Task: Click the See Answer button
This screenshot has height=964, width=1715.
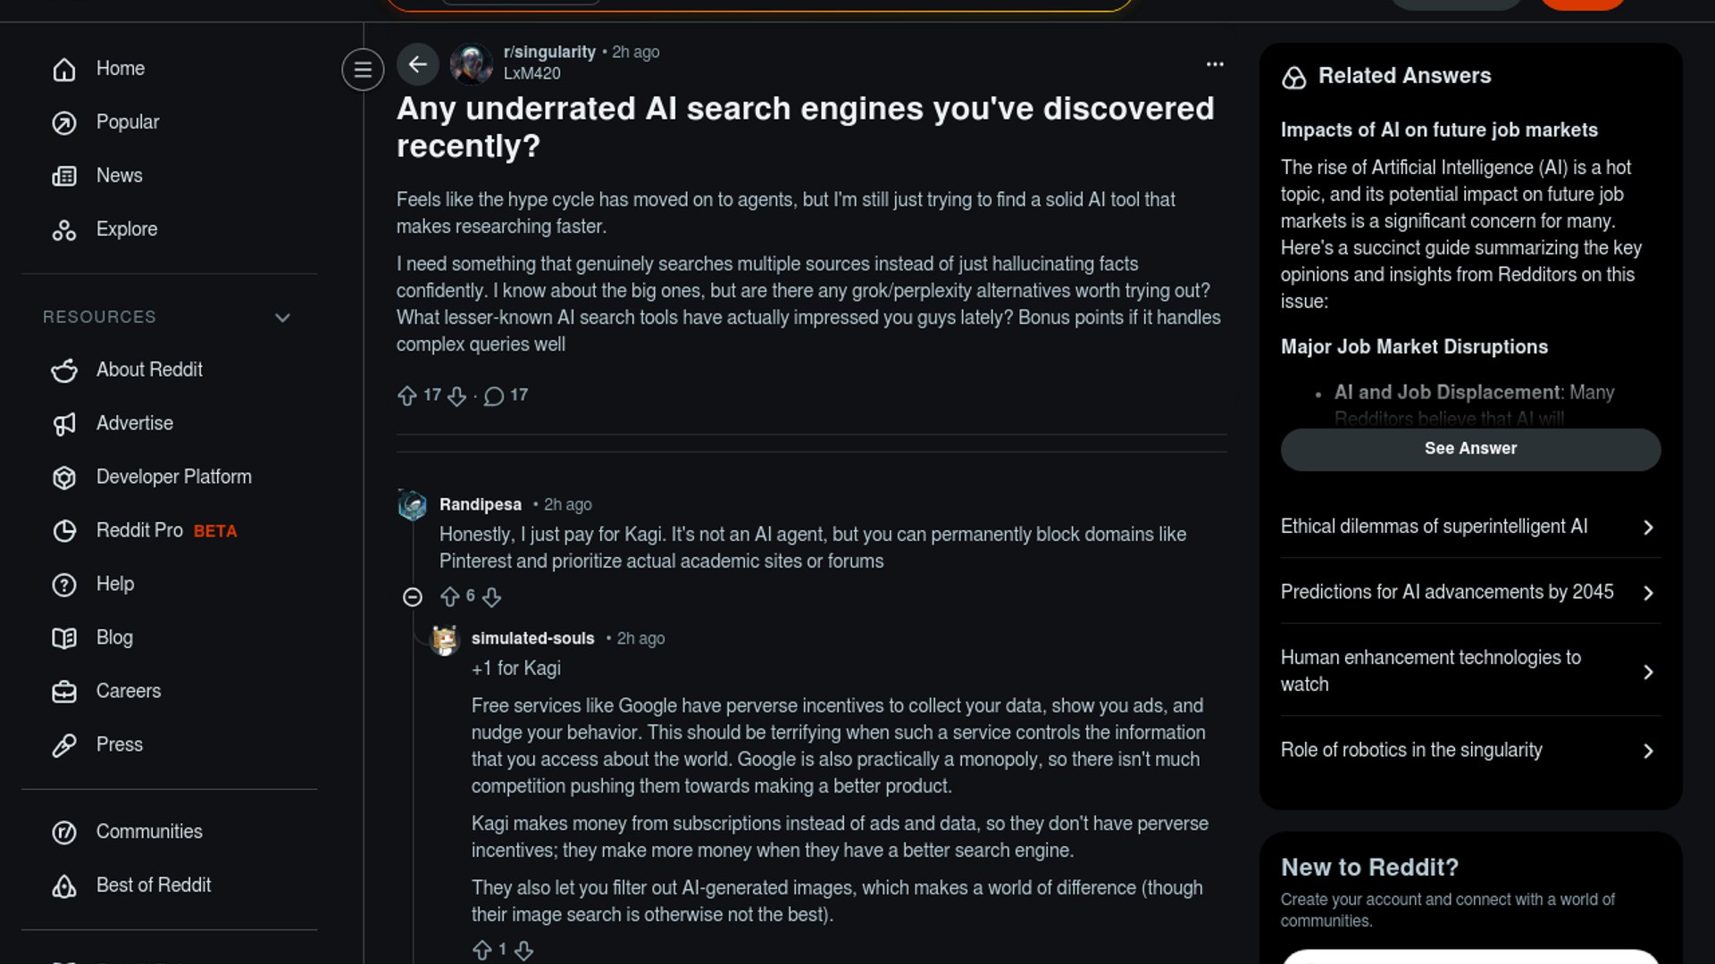Action: tap(1470, 449)
